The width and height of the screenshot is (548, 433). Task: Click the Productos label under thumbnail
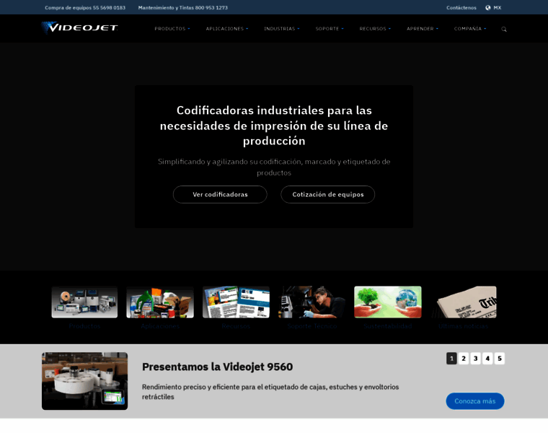point(84,326)
